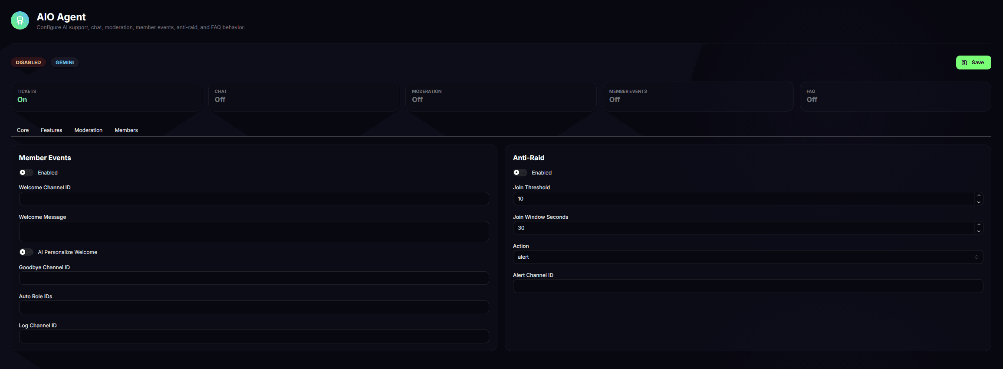Viewport: 1003px width, 369px height.
Task: Click the AIO Agent page title
Action: [x=61, y=17]
